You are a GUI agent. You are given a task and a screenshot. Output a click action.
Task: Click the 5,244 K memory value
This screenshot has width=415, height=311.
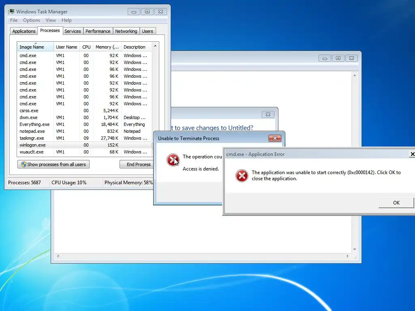(111, 111)
